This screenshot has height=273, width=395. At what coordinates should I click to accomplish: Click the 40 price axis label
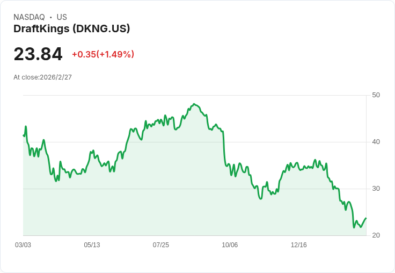click(376, 142)
